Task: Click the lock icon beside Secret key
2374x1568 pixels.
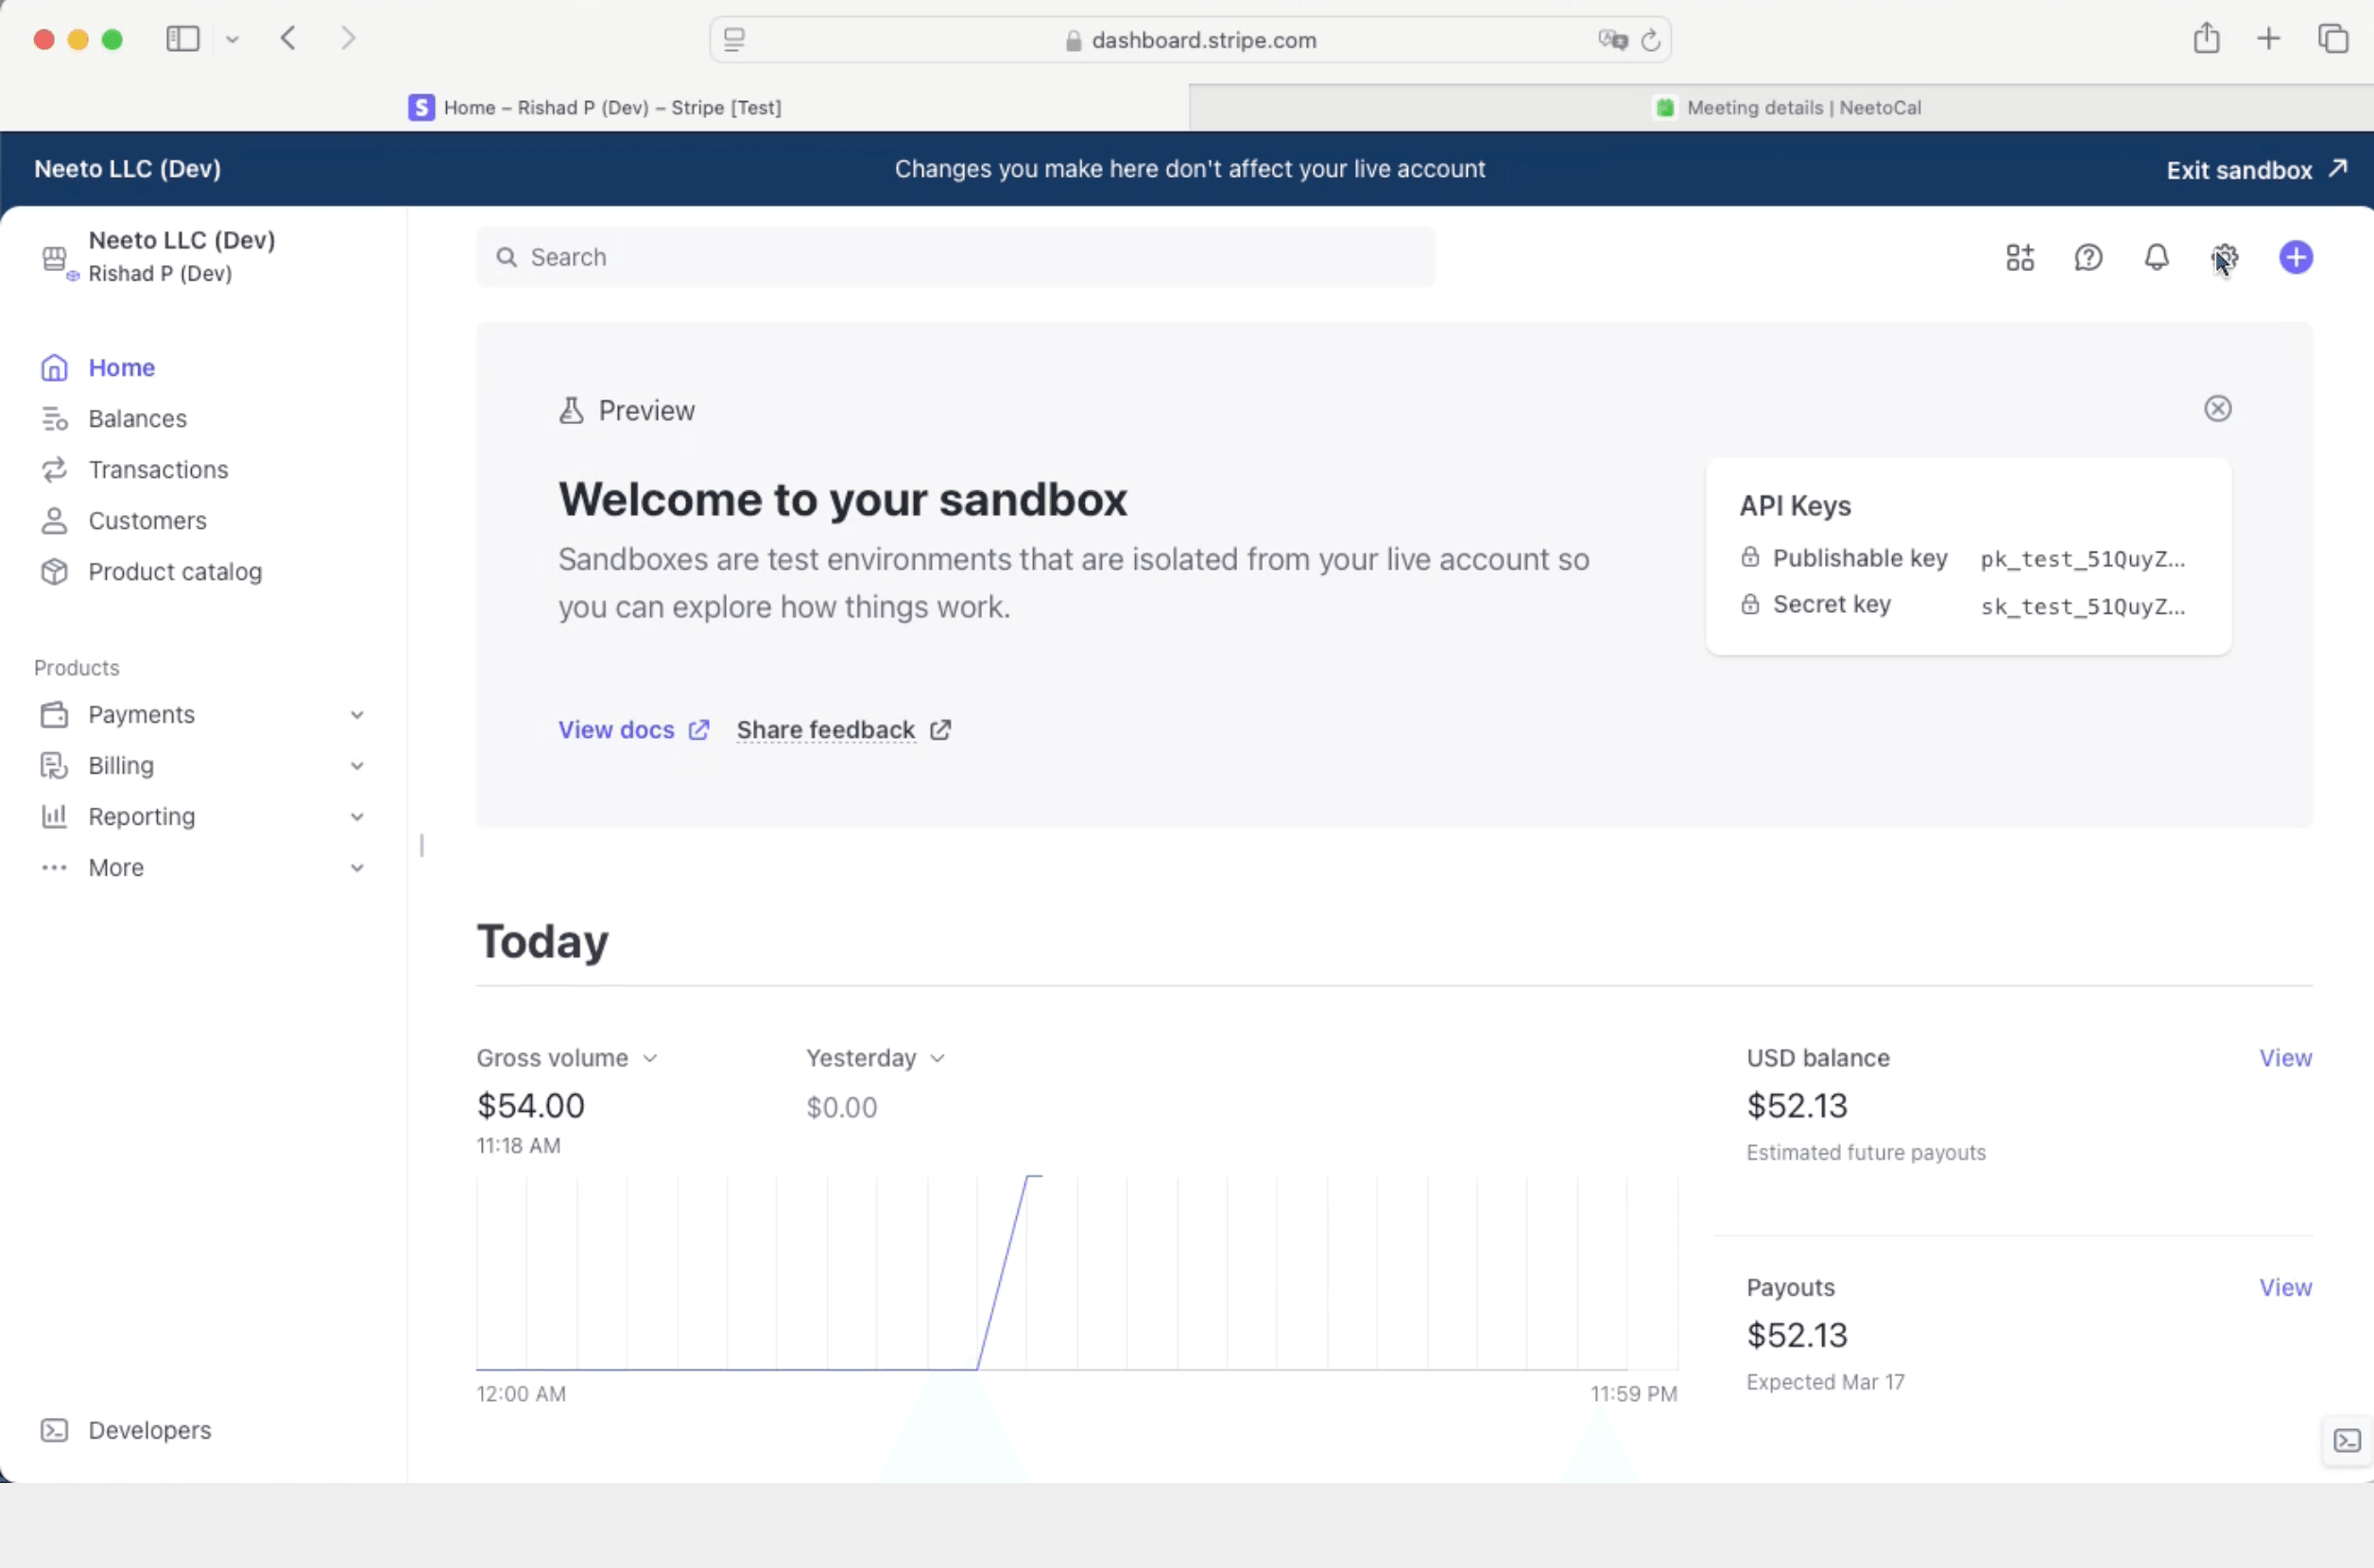Action: point(1749,604)
